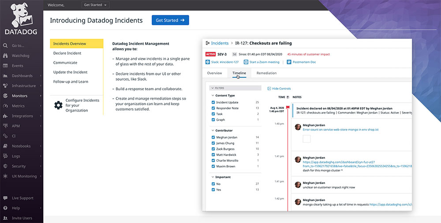Click the Slack channel icon
441x223 pixels.
(208, 62)
